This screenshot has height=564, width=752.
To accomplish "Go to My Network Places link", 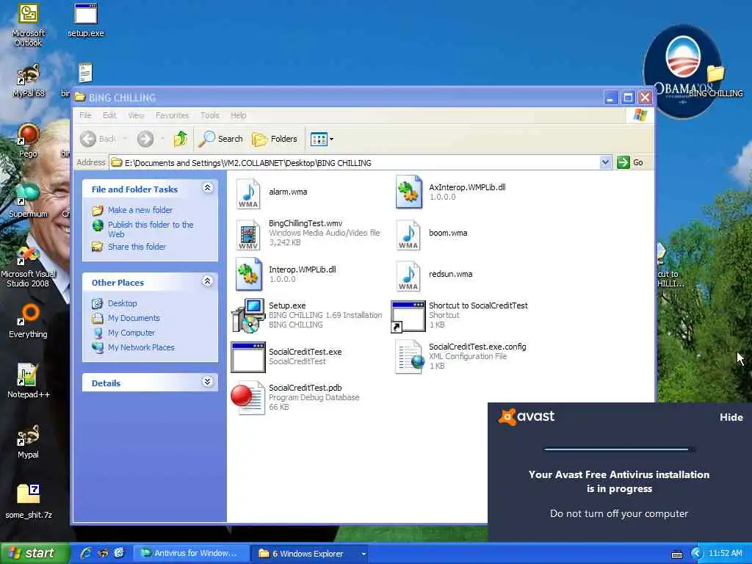I will (x=141, y=347).
